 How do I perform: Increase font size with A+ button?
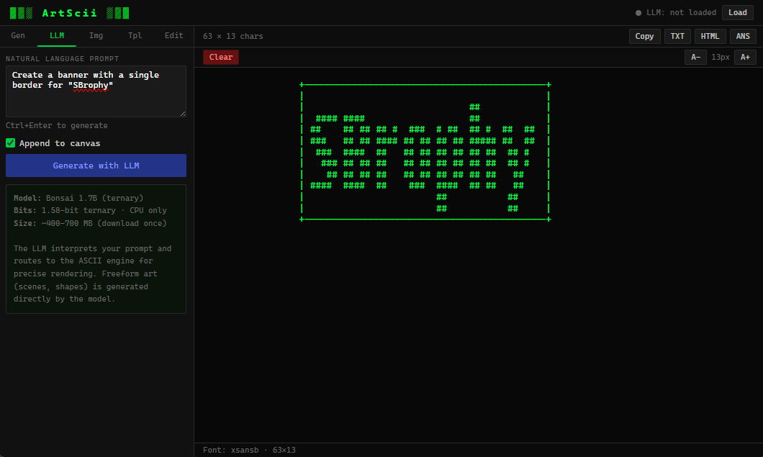pos(745,57)
